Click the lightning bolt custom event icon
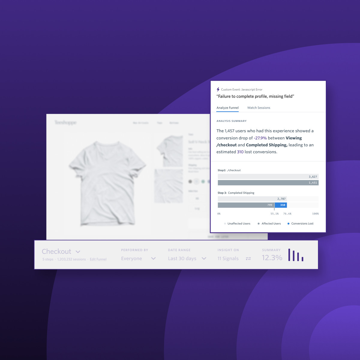This screenshot has height=360, width=360. pos(218,89)
